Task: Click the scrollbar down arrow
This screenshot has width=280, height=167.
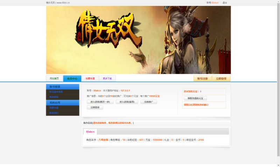Action: click(x=278, y=165)
